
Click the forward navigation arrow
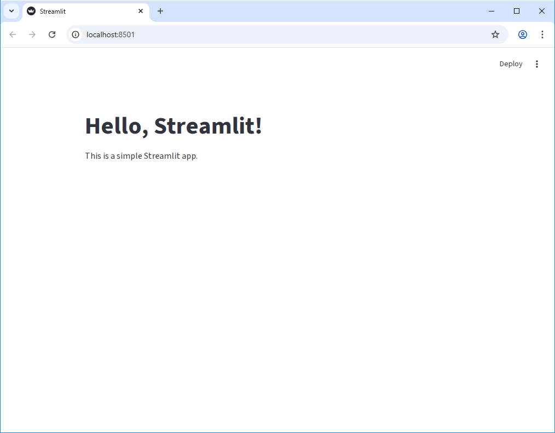pos(32,34)
